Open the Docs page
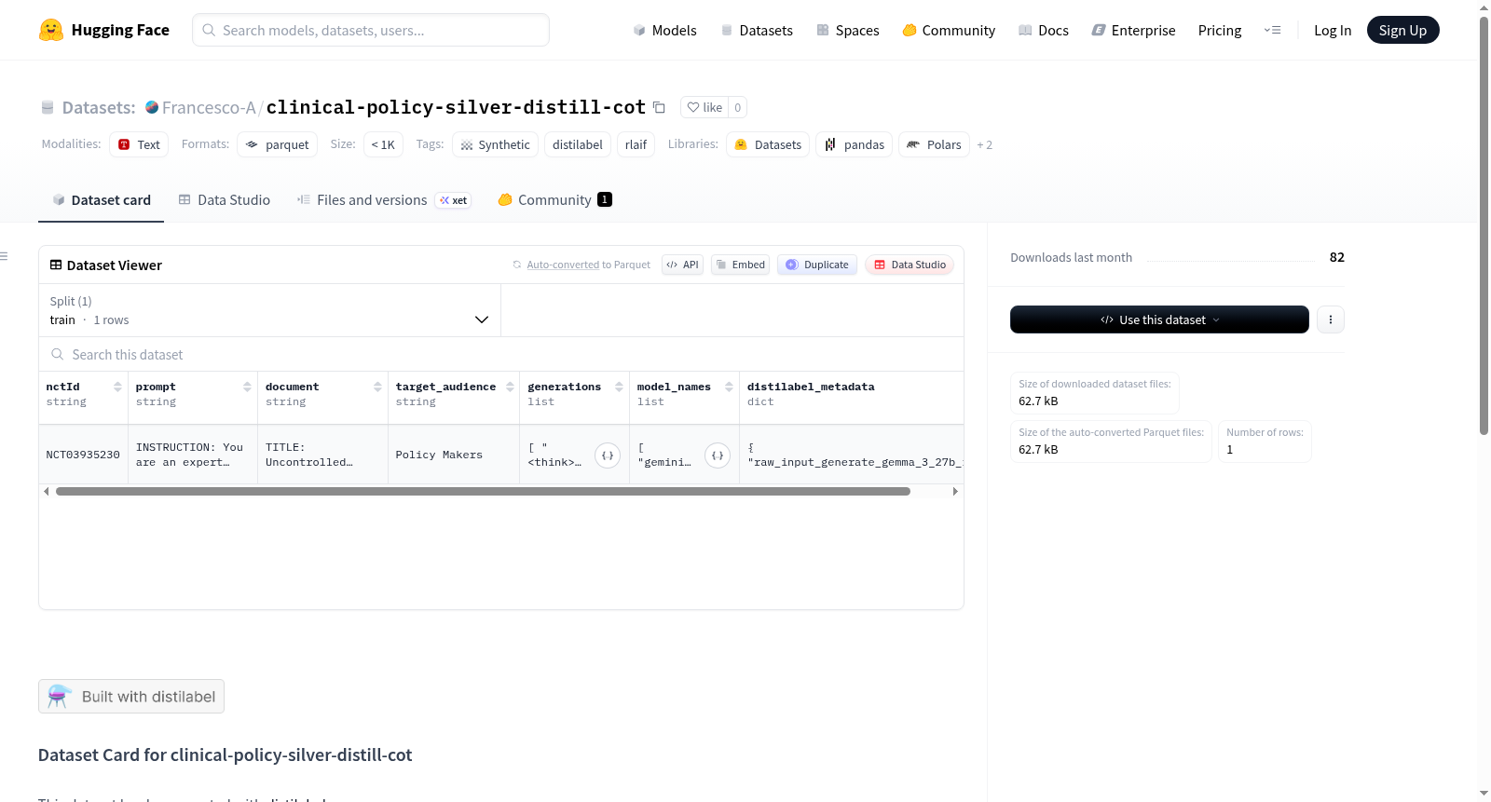Screen dimensions: 1491x802 click(1044, 30)
